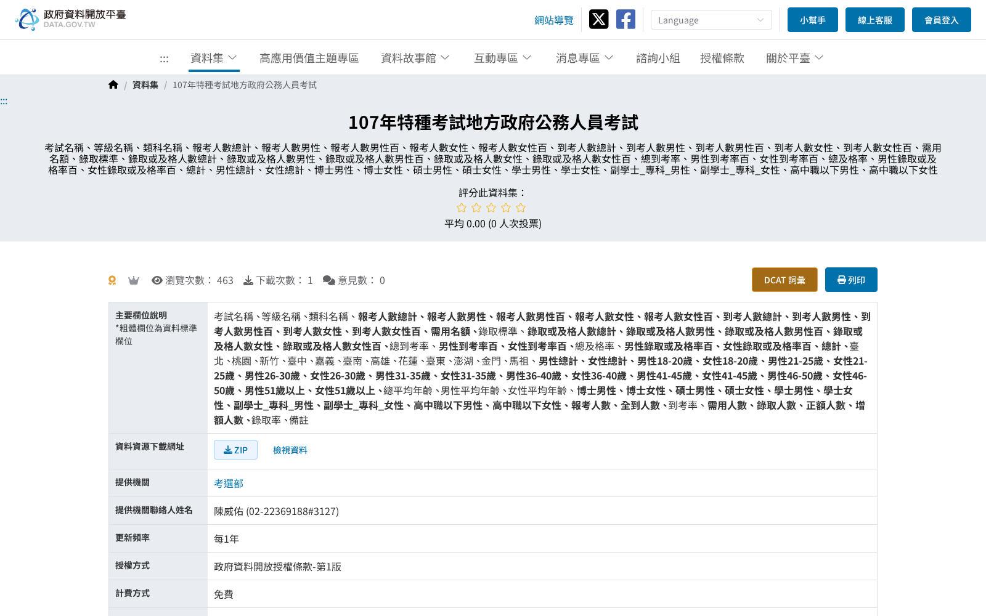Click the orange medal badge icon
This screenshot has width=986, height=616.
[x=112, y=280]
